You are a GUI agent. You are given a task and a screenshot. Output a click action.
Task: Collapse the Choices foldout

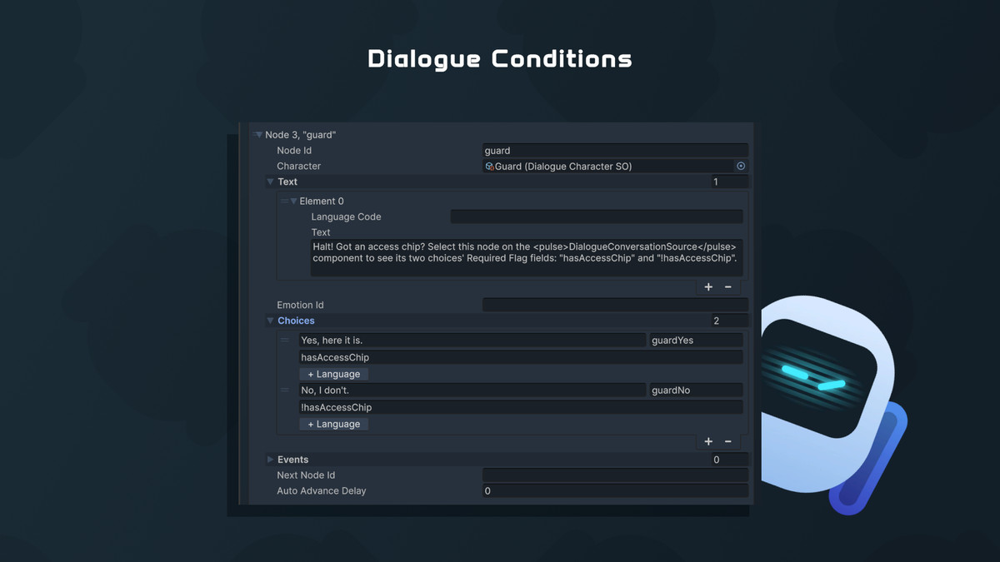(x=270, y=321)
